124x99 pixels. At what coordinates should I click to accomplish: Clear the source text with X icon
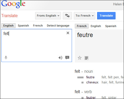tap(68, 33)
